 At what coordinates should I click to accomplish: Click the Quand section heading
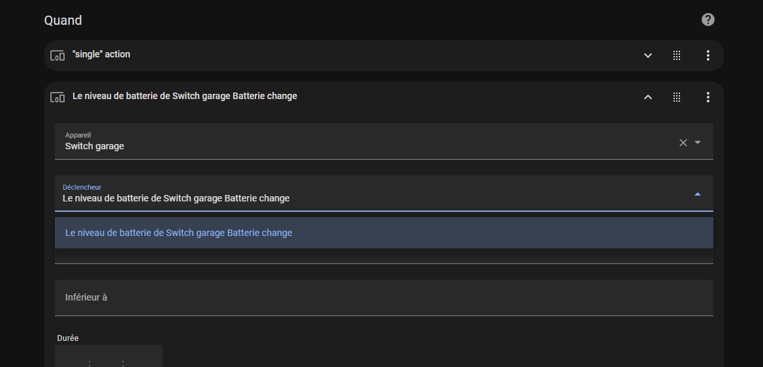tap(63, 20)
